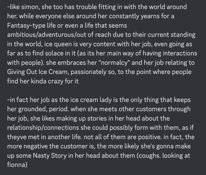Screen dimensions: 206x175
Task: Click the words "Nasty Story"
Action: point(50,156)
